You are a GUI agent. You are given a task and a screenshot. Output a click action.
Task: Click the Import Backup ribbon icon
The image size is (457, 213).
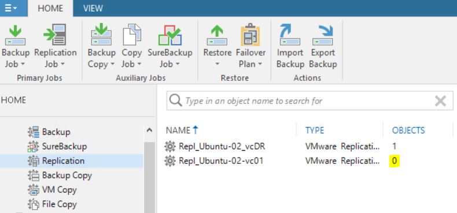[290, 35]
